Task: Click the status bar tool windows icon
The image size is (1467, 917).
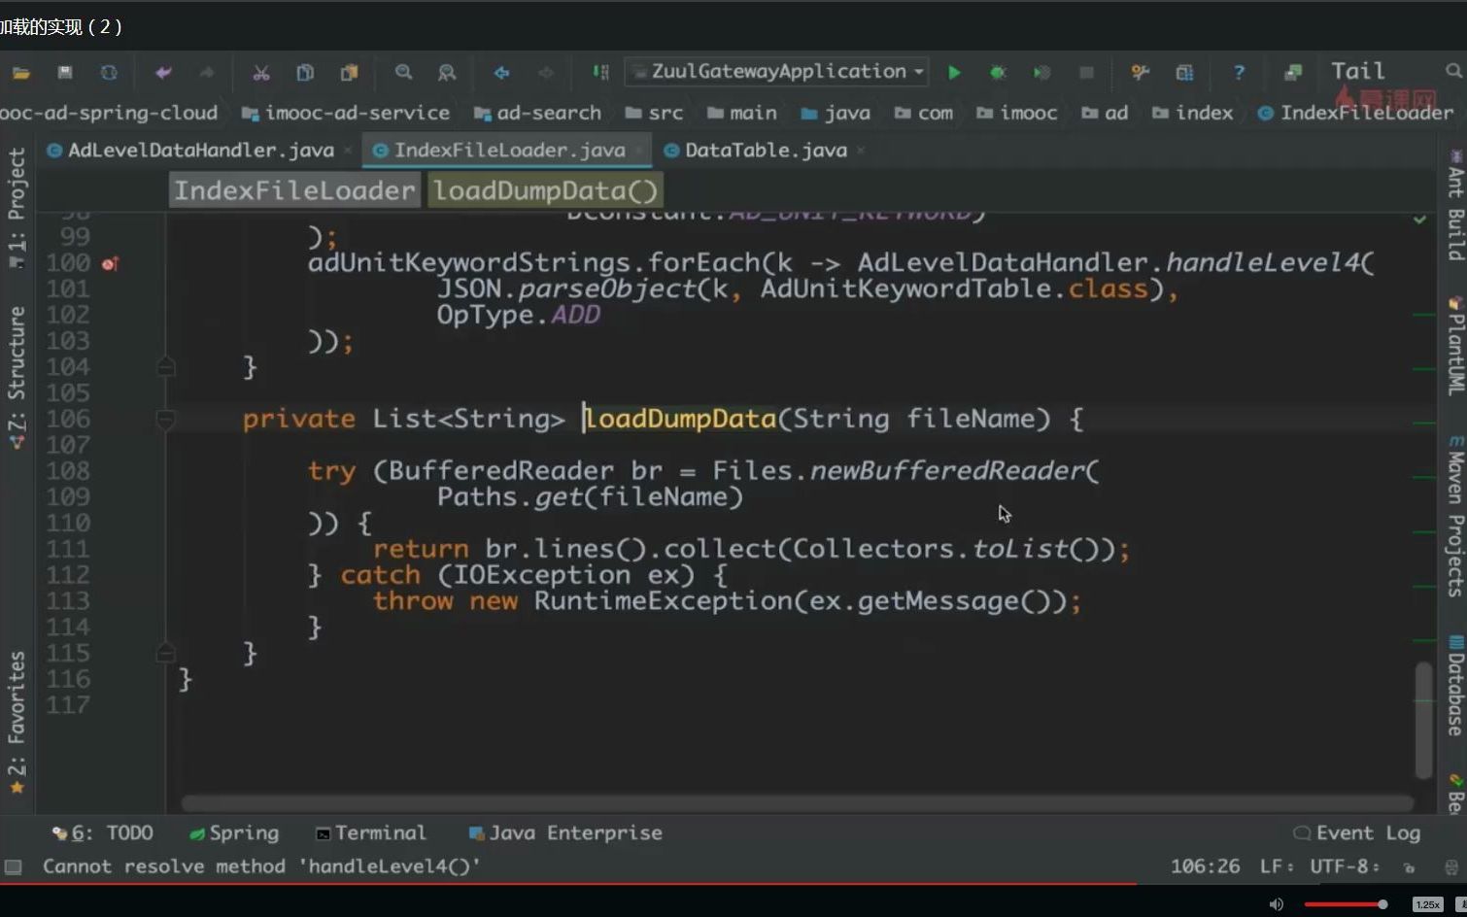Action: coord(13,866)
